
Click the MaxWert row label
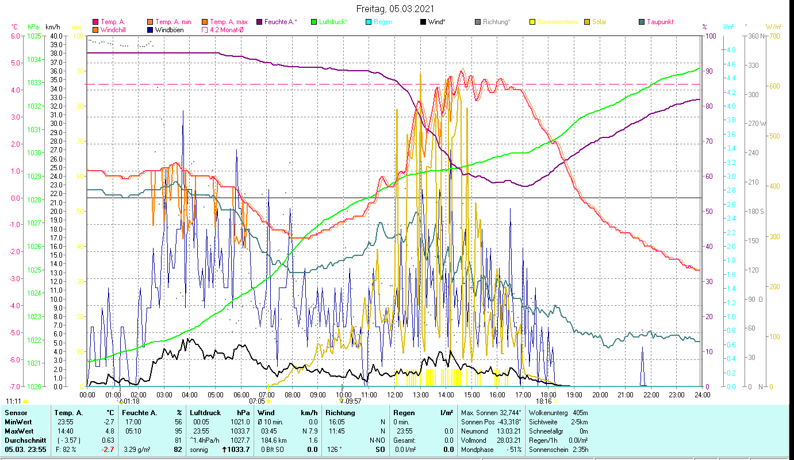pos(20,431)
